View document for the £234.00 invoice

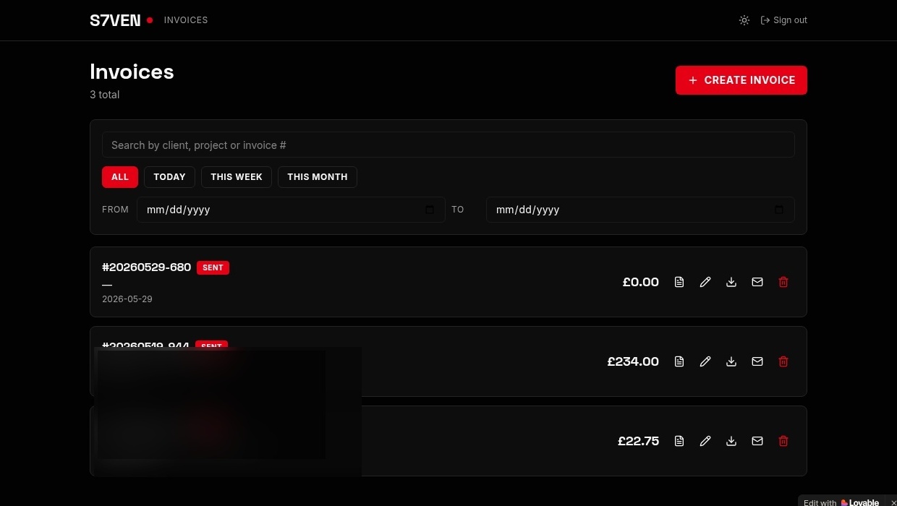pyautogui.click(x=679, y=361)
